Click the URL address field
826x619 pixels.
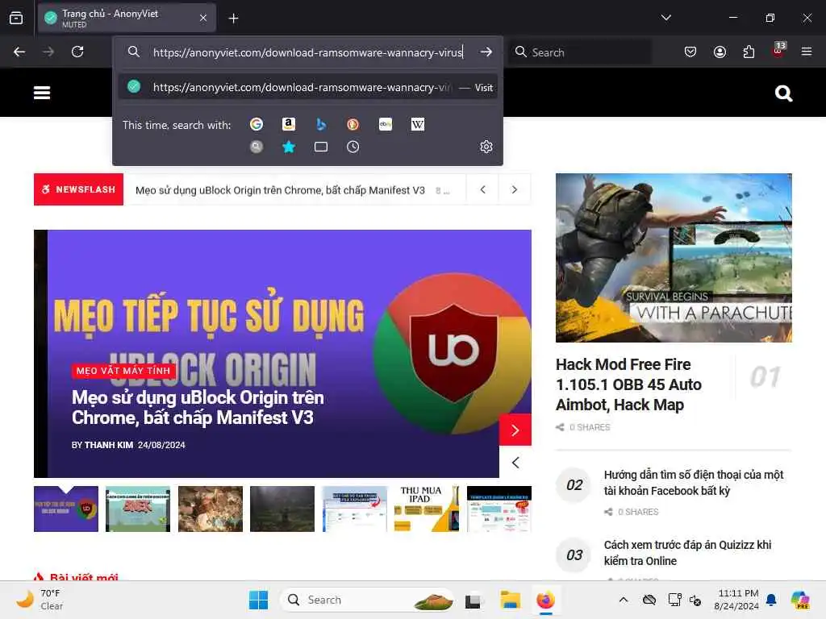[308, 52]
